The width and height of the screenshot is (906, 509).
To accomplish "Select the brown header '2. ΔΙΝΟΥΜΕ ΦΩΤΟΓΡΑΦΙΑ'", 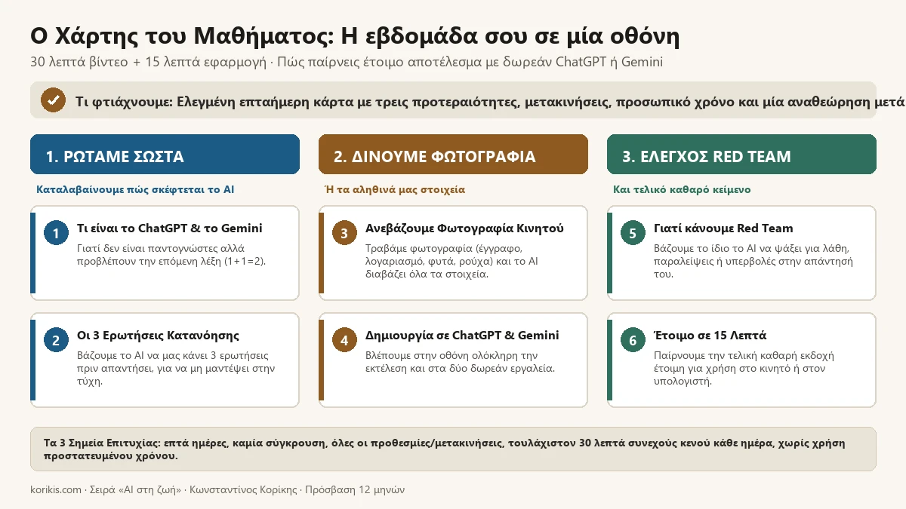I will 453,155.
